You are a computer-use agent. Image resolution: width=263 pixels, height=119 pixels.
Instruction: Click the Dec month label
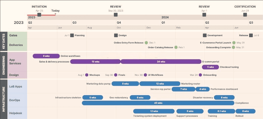[149, 28]
